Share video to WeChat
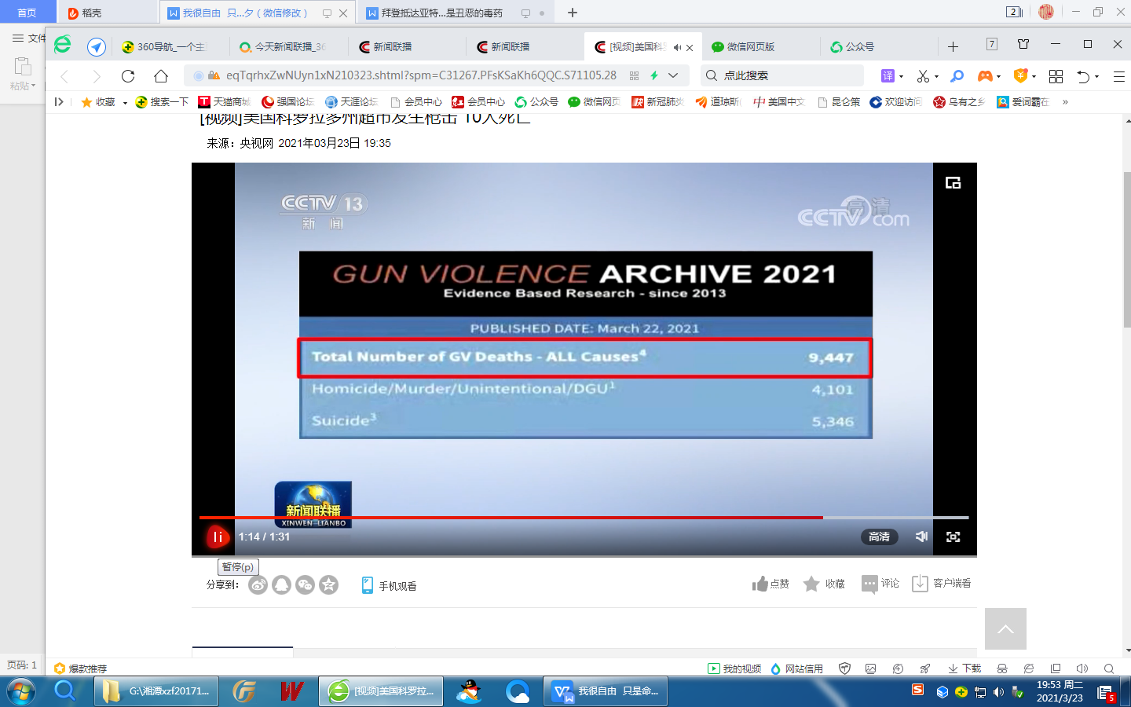1131x707 pixels. coord(305,585)
